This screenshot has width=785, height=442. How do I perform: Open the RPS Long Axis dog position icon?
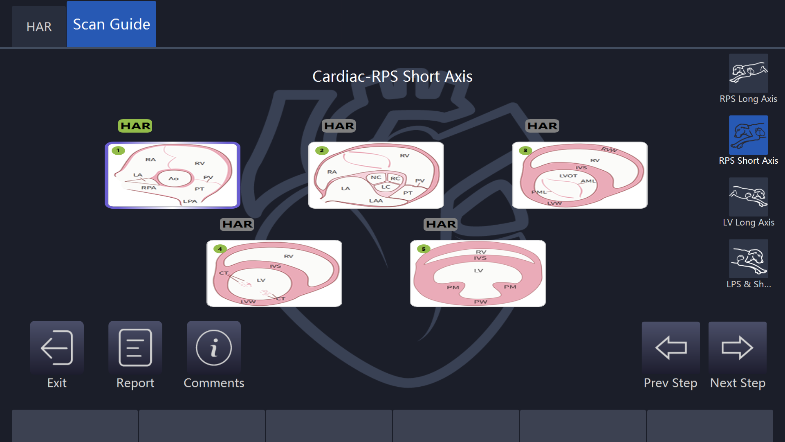click(x=748, y=73)
